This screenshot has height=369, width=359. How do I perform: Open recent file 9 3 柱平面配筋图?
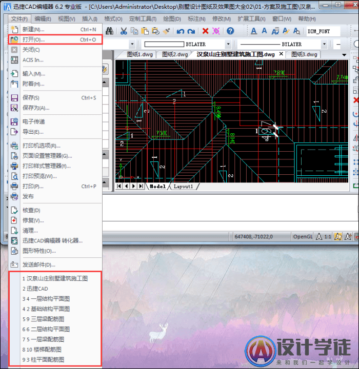(x=55, y=360)
